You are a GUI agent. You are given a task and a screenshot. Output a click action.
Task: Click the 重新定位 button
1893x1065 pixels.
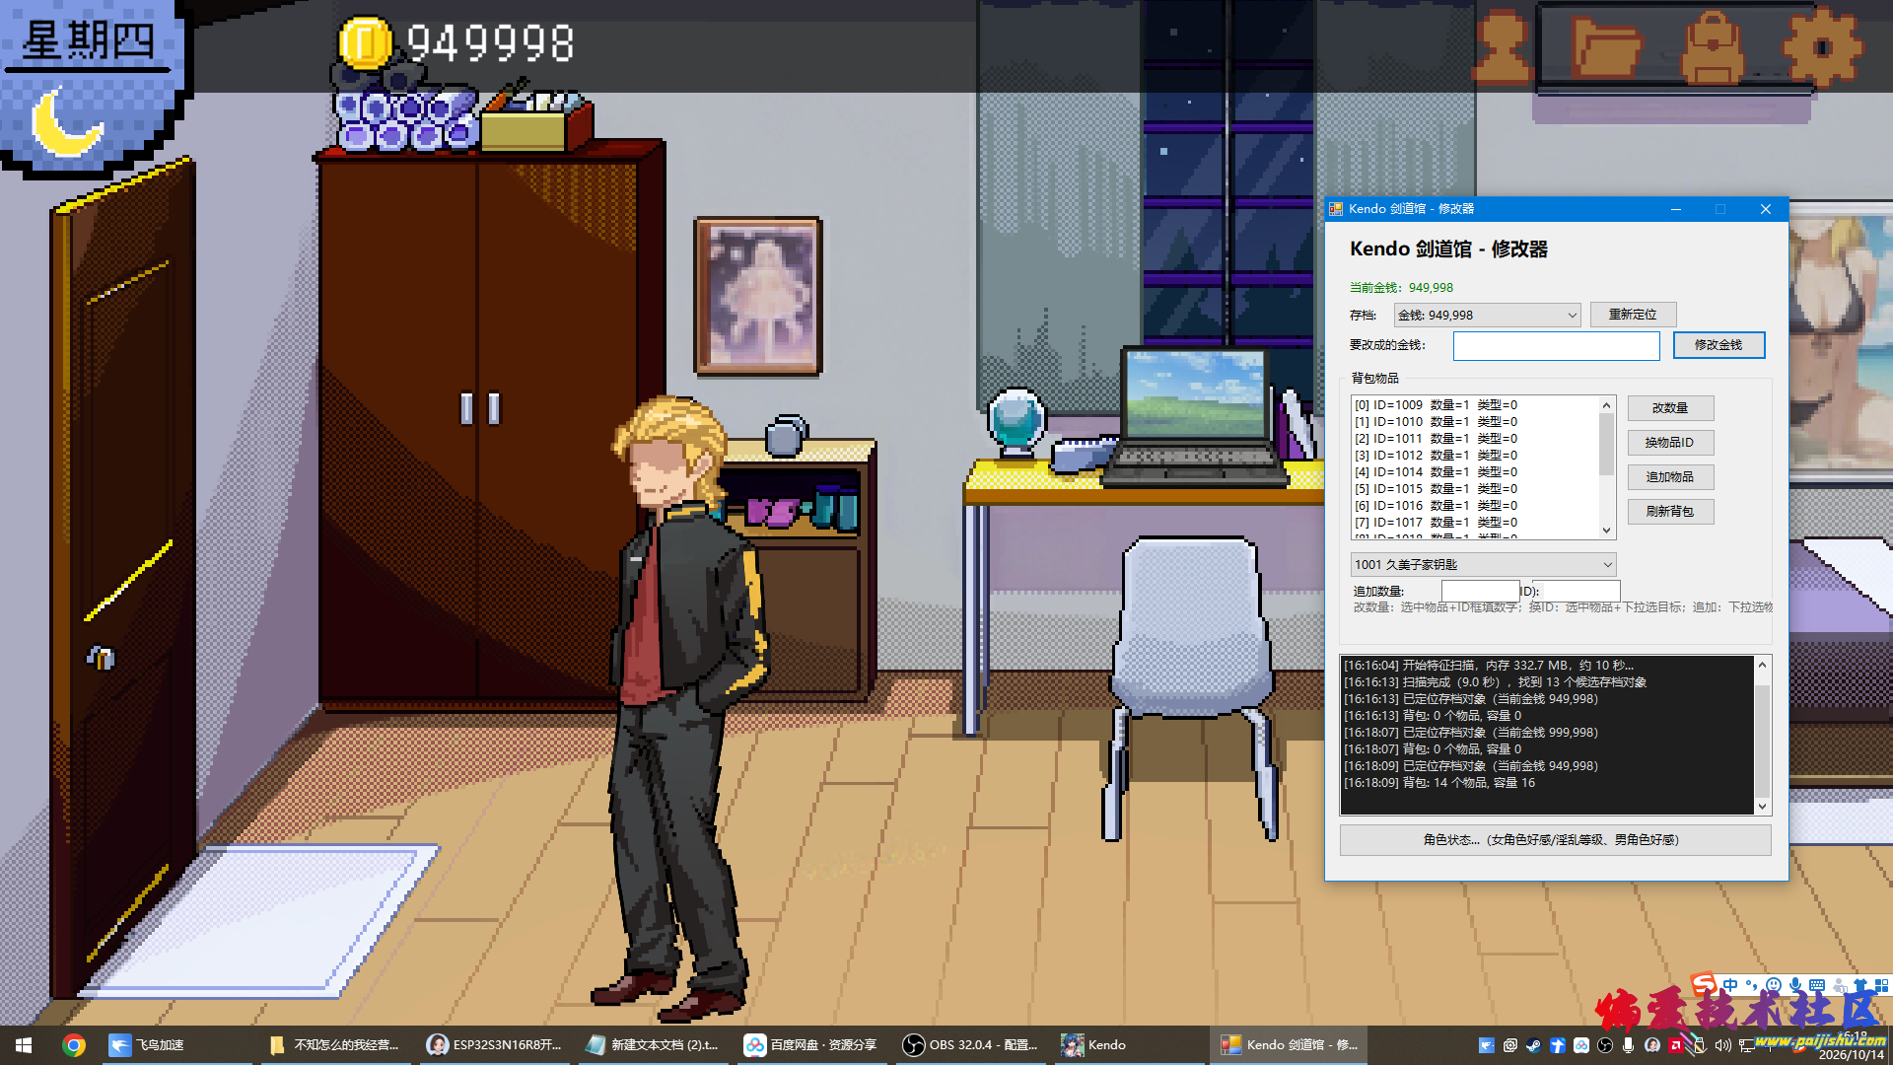point(1633,315)
